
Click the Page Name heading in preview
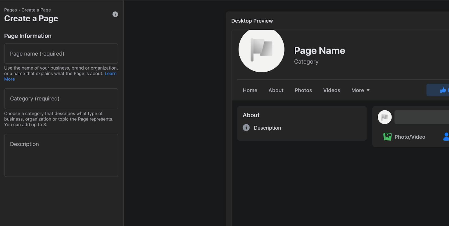click(320, 51)
